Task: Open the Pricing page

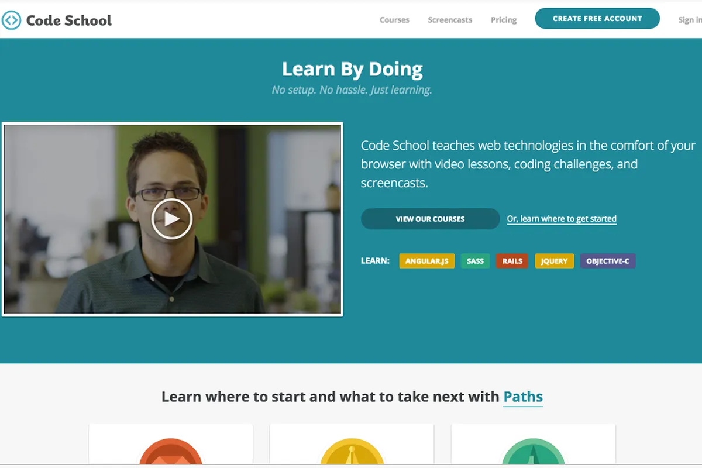Action: (x=504, y=20)
